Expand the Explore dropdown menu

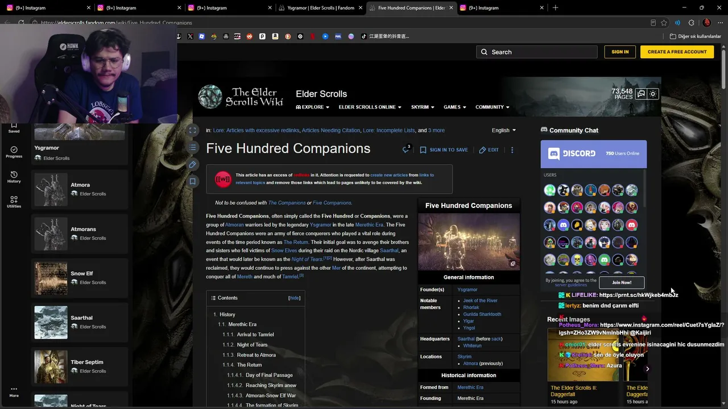click(312, 107)
